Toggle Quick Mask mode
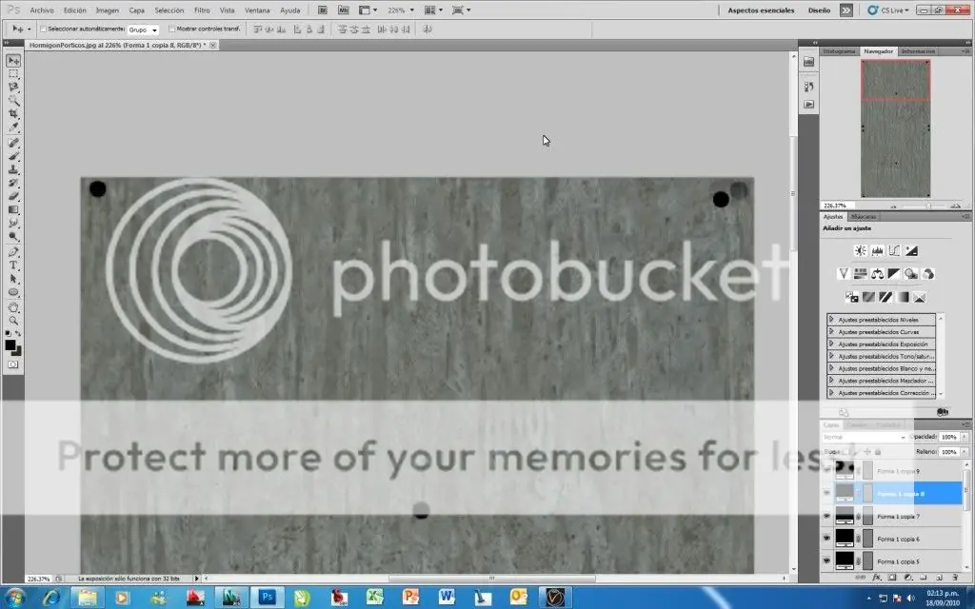The height and width of the screenshot is (609, 975). (x=13, y=364)
